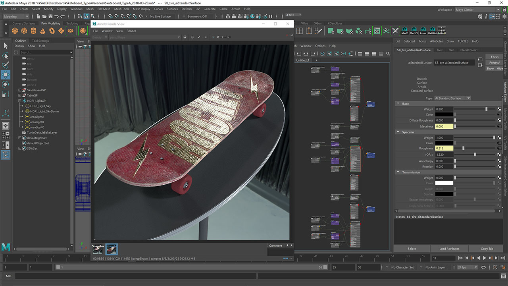
Task: Toggle the Base Weight map connection checker button
Action: (x=499, y=109)
